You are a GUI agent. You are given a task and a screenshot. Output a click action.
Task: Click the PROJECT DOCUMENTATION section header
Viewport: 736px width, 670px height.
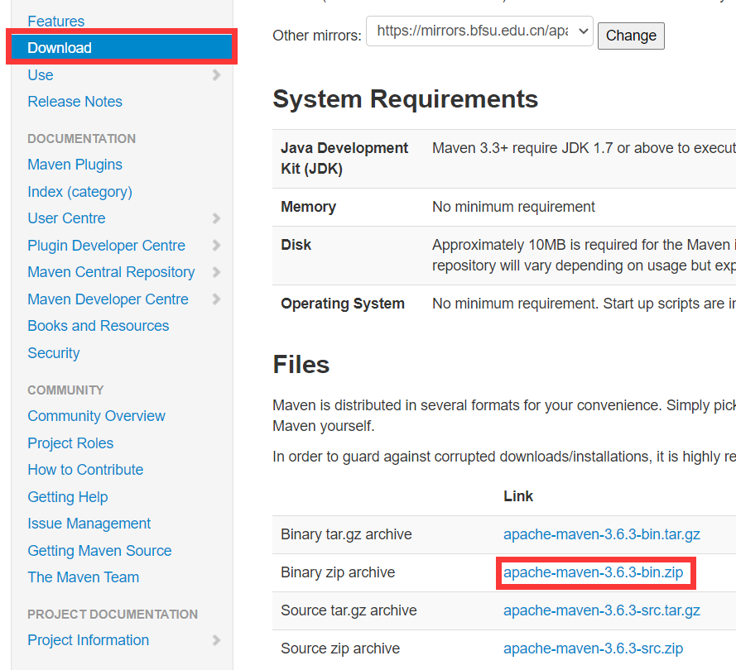click(113, 615)
